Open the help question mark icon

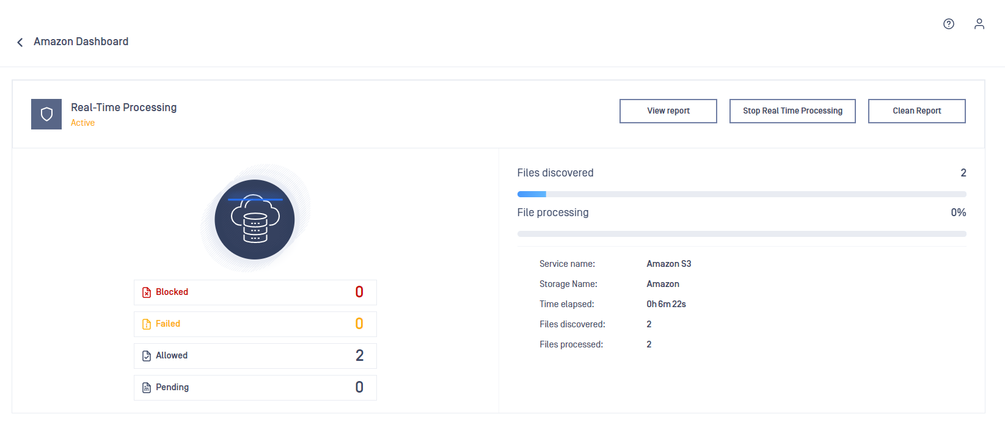949,24
